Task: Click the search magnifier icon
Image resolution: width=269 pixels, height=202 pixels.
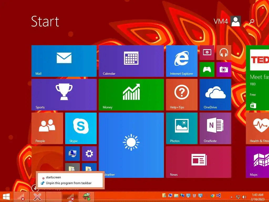Action: click(251, 22)
